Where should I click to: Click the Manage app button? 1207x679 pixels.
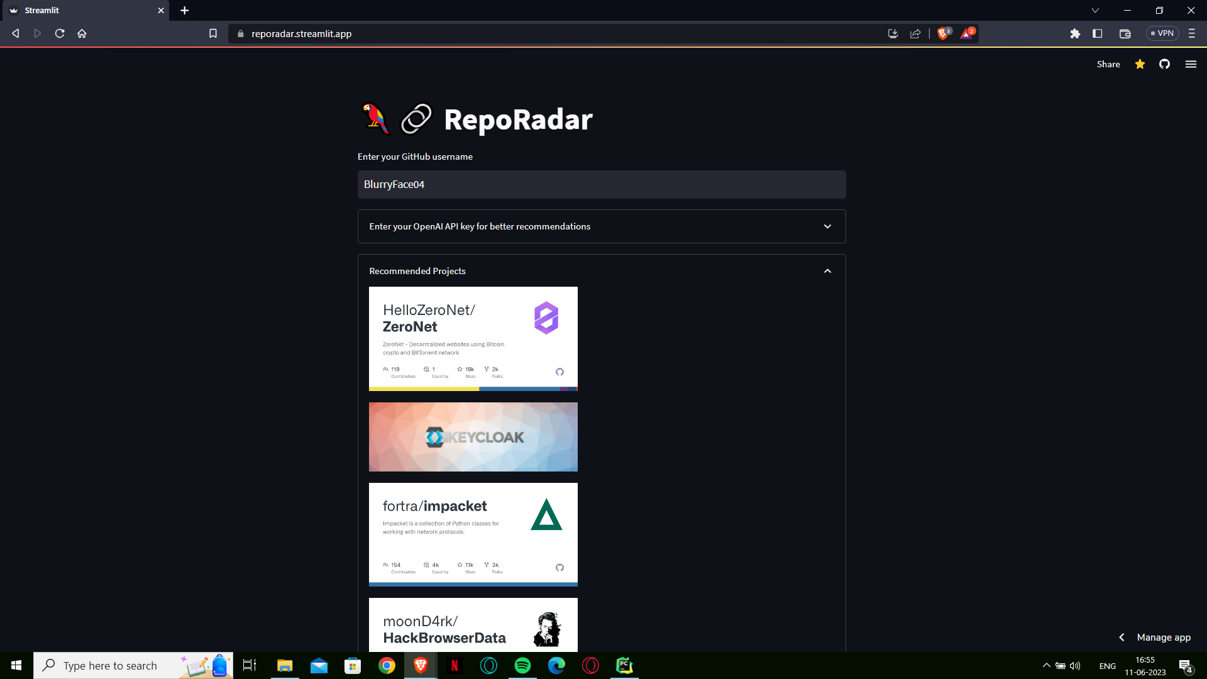pos(1162,637)
